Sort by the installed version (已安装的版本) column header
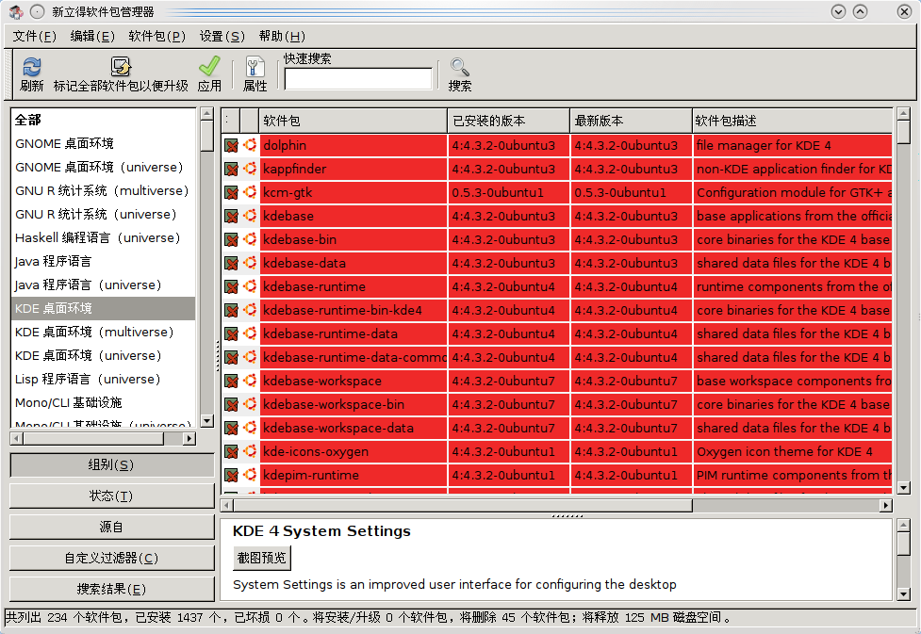This screenshot has height=634, width=921. pyautogui.click(x=509, y=121)
